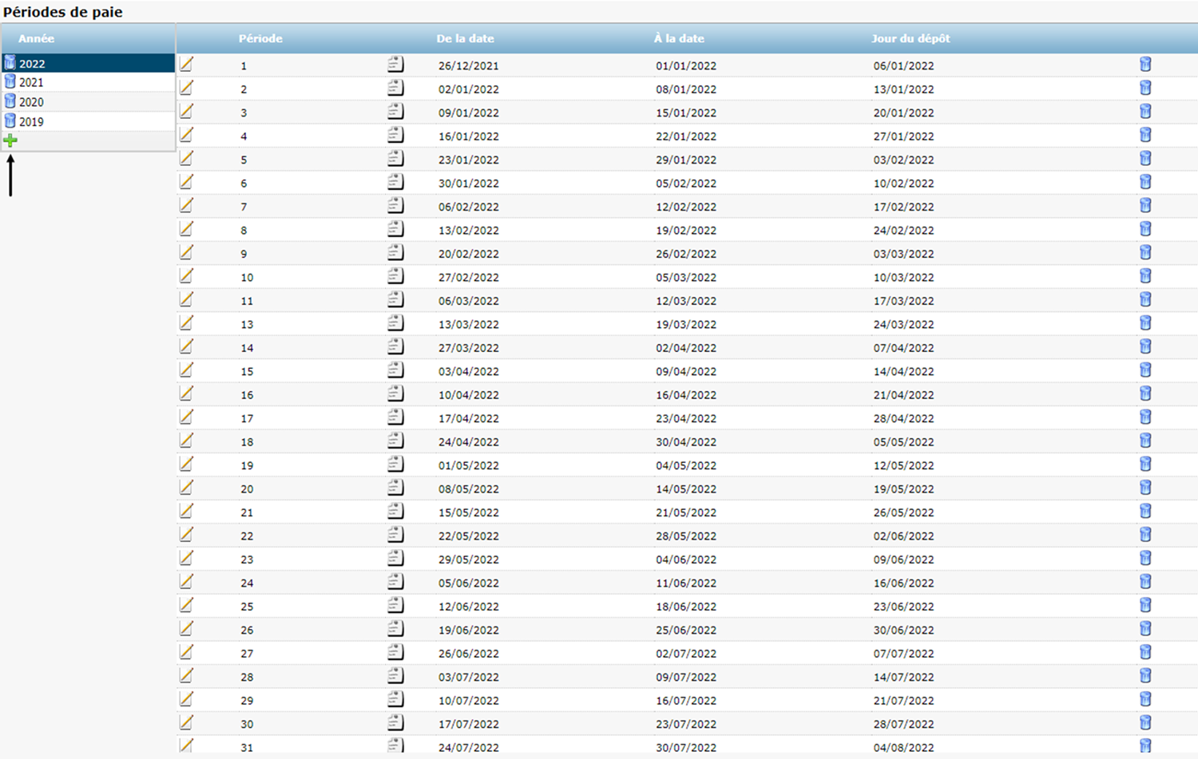Edit period 15 with the pencil icon
Viewport: 1198px width, 759px height.
[x=186, y=370]
